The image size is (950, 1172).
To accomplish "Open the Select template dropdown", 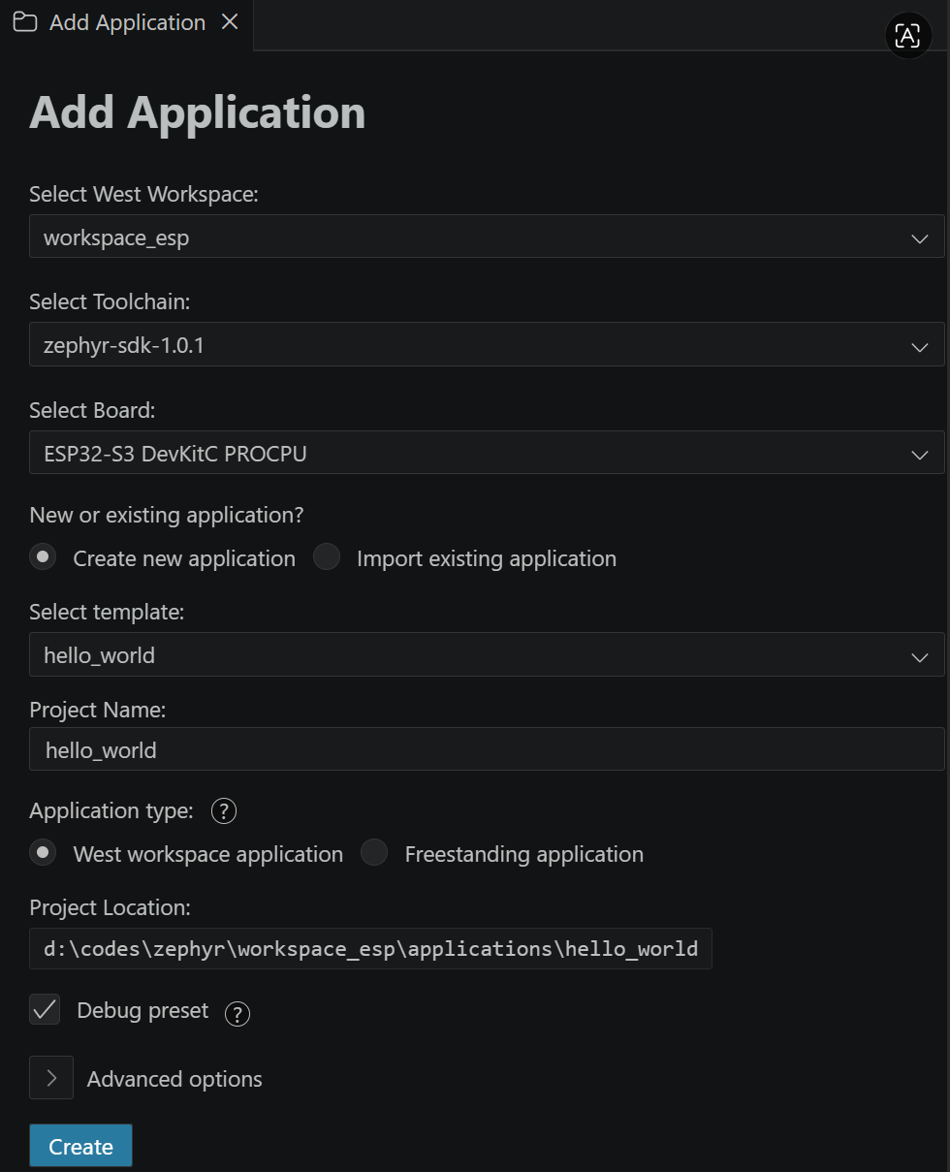I will [487, 655].
